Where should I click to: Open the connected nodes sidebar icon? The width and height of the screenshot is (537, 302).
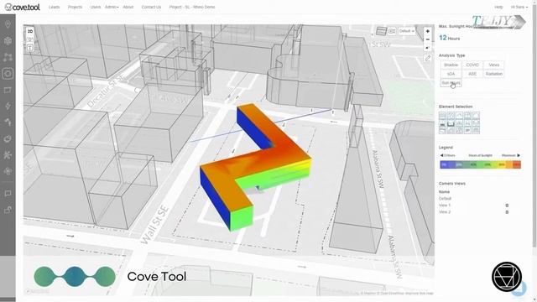click(8, 57)
